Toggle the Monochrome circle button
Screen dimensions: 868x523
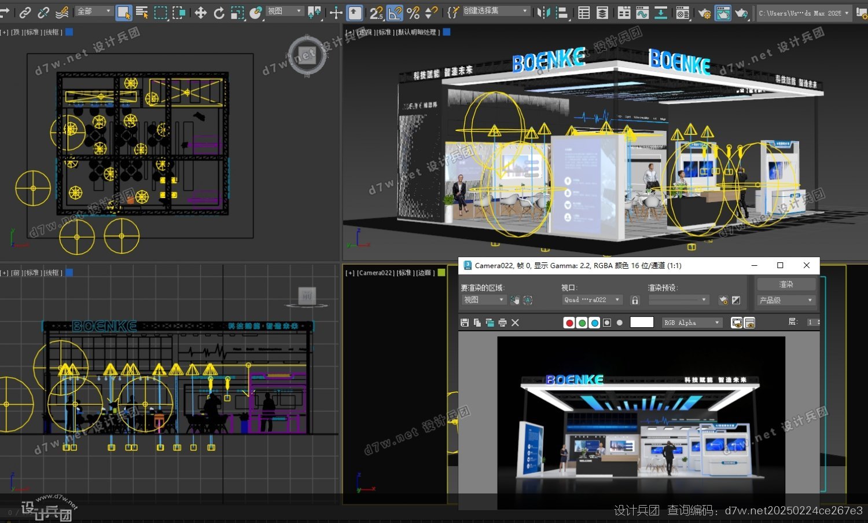click(x=620, y=323)
